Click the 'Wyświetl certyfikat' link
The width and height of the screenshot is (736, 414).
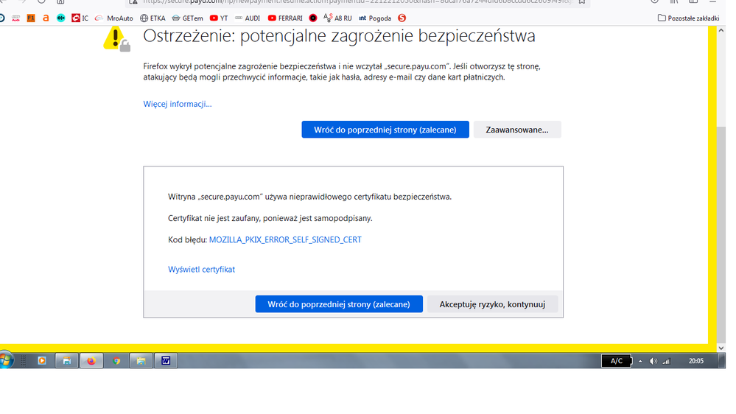(201, 270)
